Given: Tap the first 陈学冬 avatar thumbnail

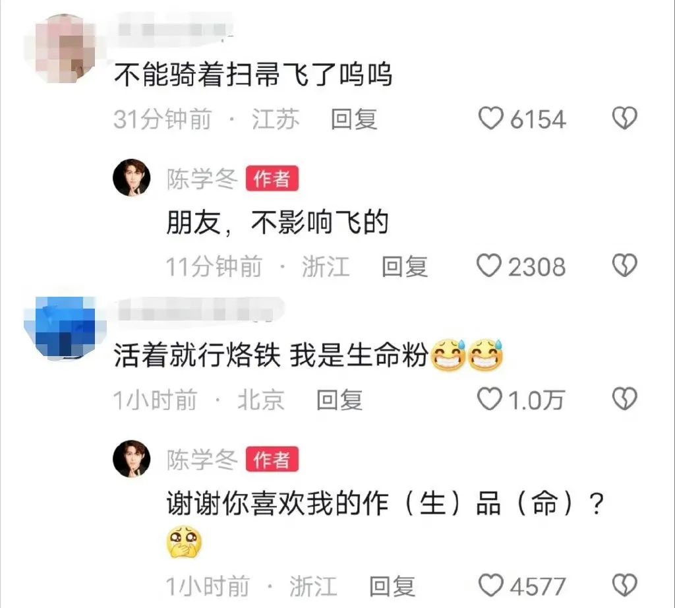Looking at the screenshot, I should (132, 177).
